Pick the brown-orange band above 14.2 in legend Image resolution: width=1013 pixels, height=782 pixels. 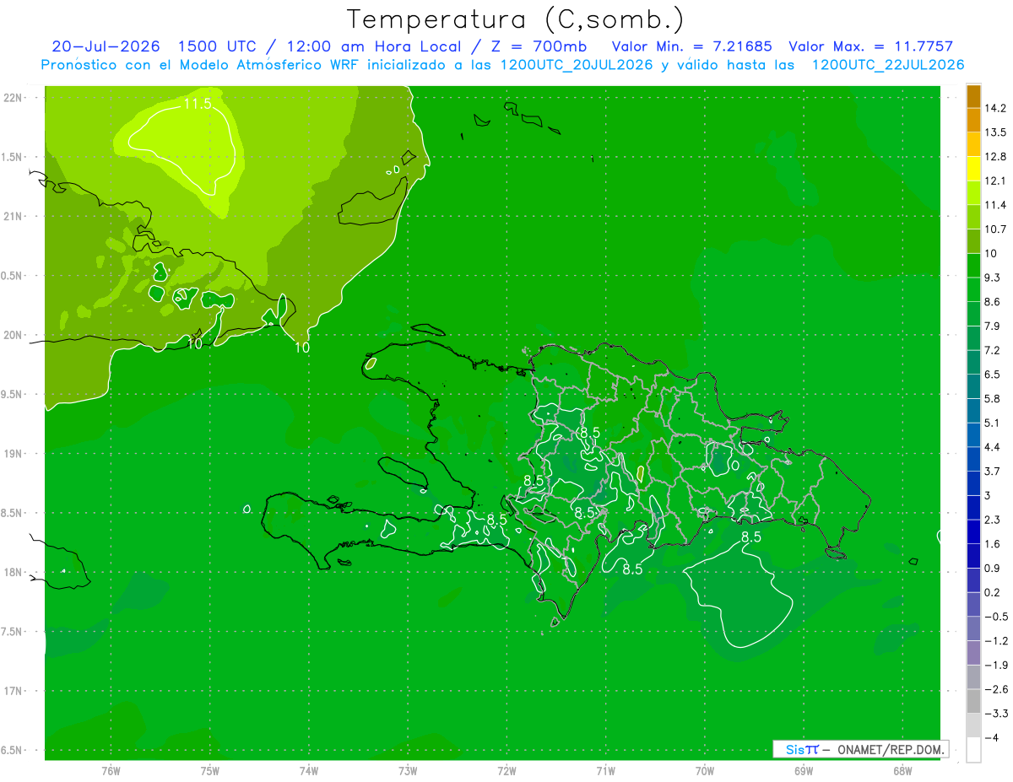tap(973, 96)
